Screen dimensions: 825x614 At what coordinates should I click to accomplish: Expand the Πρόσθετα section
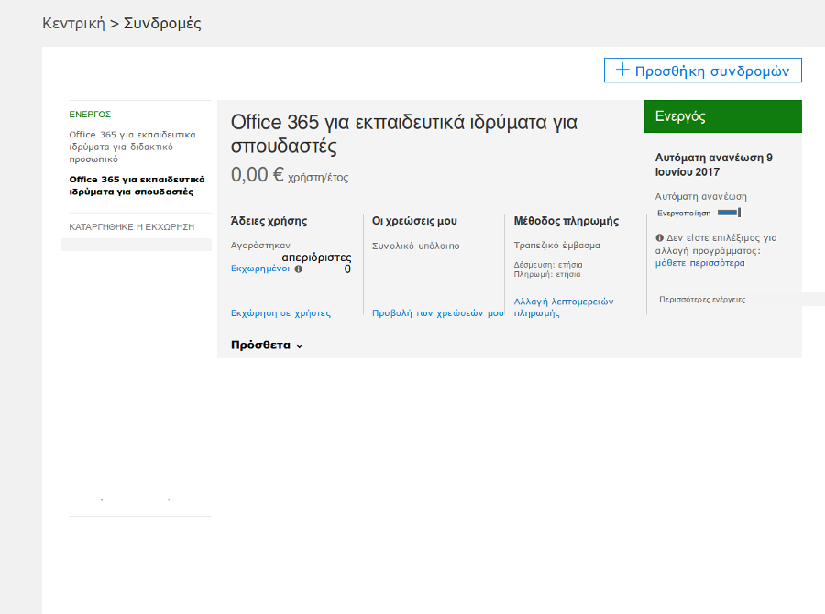267,345
